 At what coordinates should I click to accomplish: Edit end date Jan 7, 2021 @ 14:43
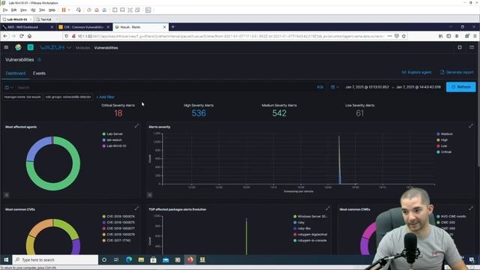click(418, 87)
